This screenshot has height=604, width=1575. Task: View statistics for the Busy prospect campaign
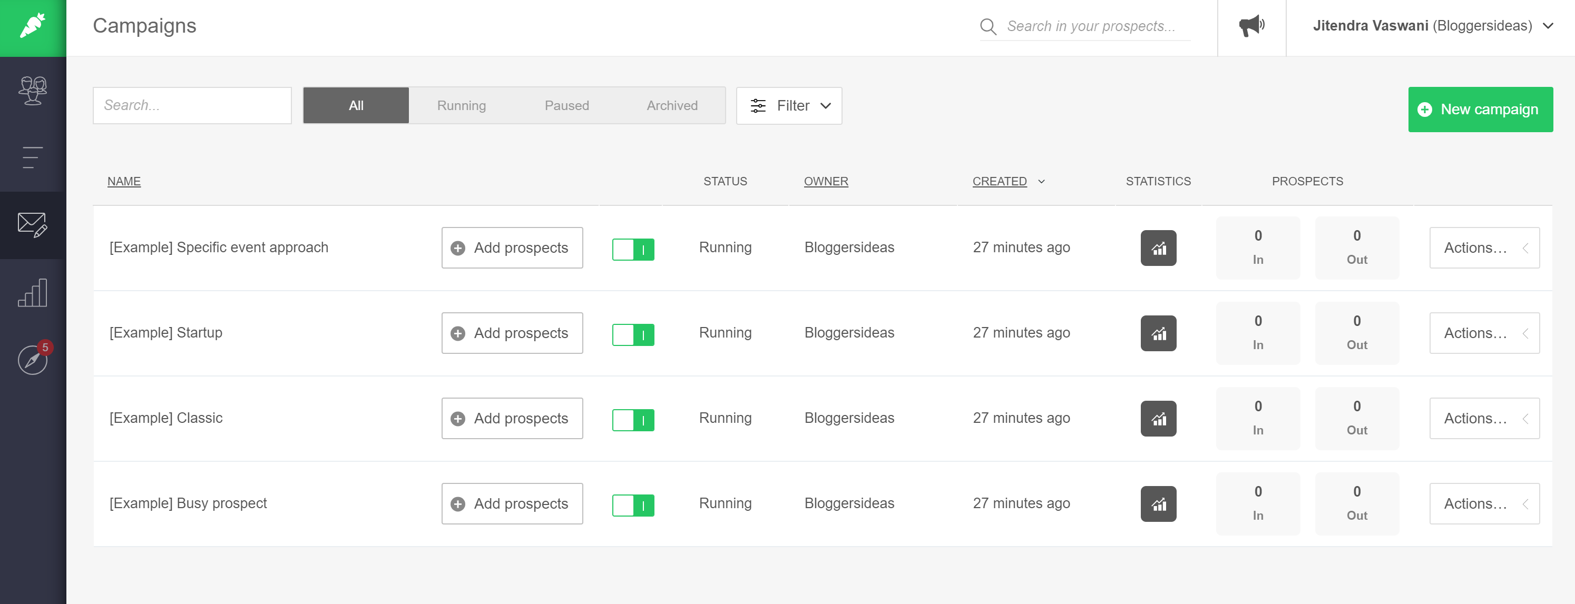[x=1159, y=504]
